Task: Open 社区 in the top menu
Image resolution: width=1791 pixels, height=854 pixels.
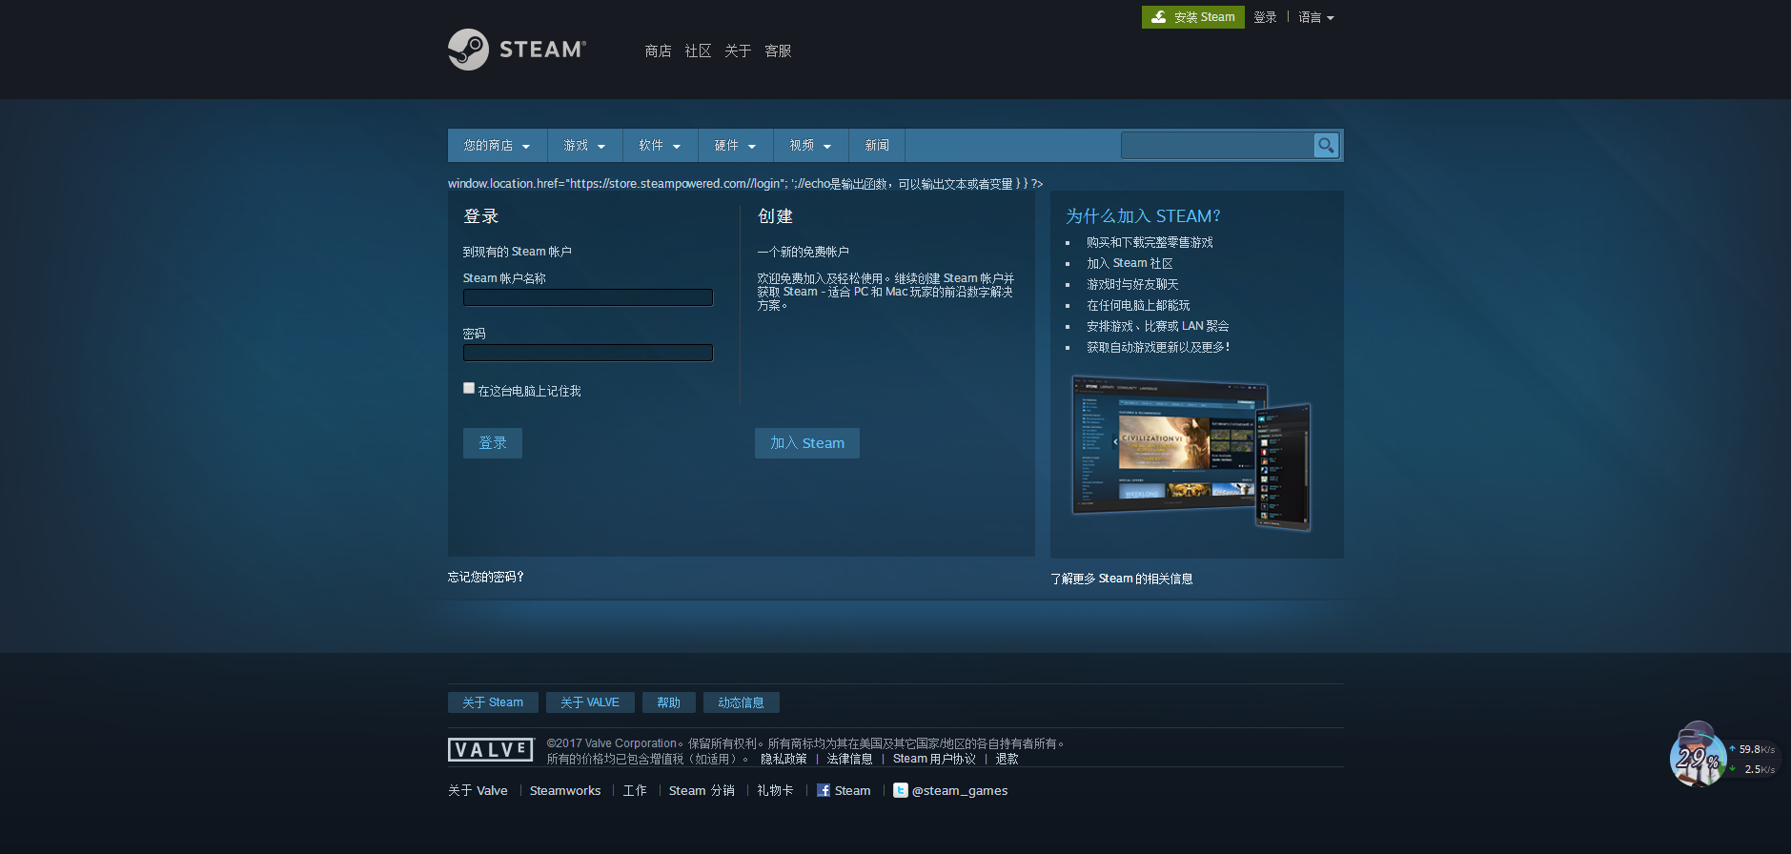Action: coord(698,51)
